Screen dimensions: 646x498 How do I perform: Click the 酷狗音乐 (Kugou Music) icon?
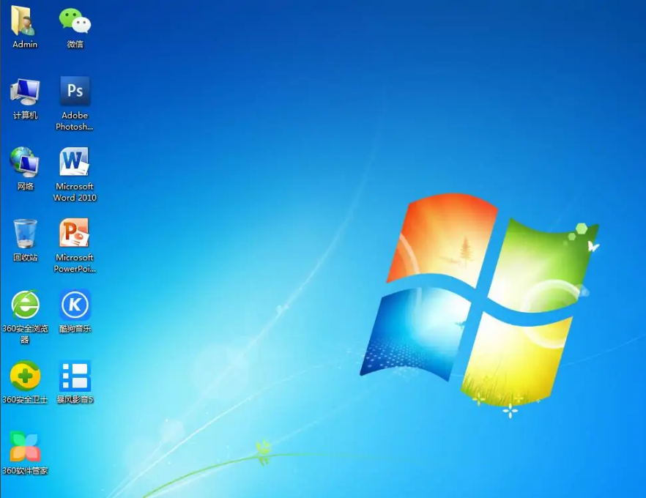pos(75,305)
